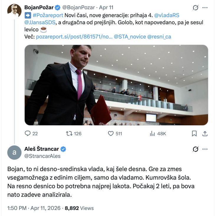Viewport: 221px width, 216px height.
Task: Click the reply icon with 22 comments
Action: pos(28,134)
